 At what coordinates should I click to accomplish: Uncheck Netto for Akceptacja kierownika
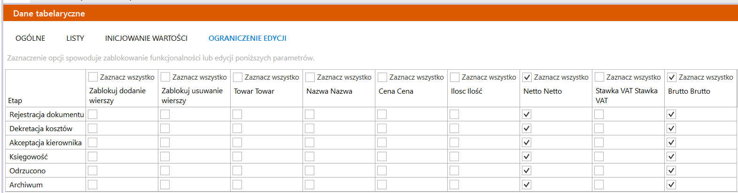527,142
